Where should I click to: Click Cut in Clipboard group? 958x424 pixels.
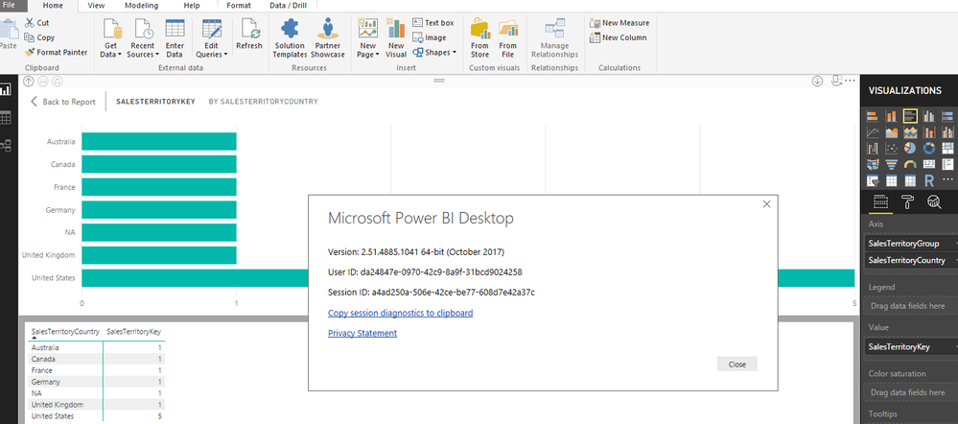coord(36,23)
